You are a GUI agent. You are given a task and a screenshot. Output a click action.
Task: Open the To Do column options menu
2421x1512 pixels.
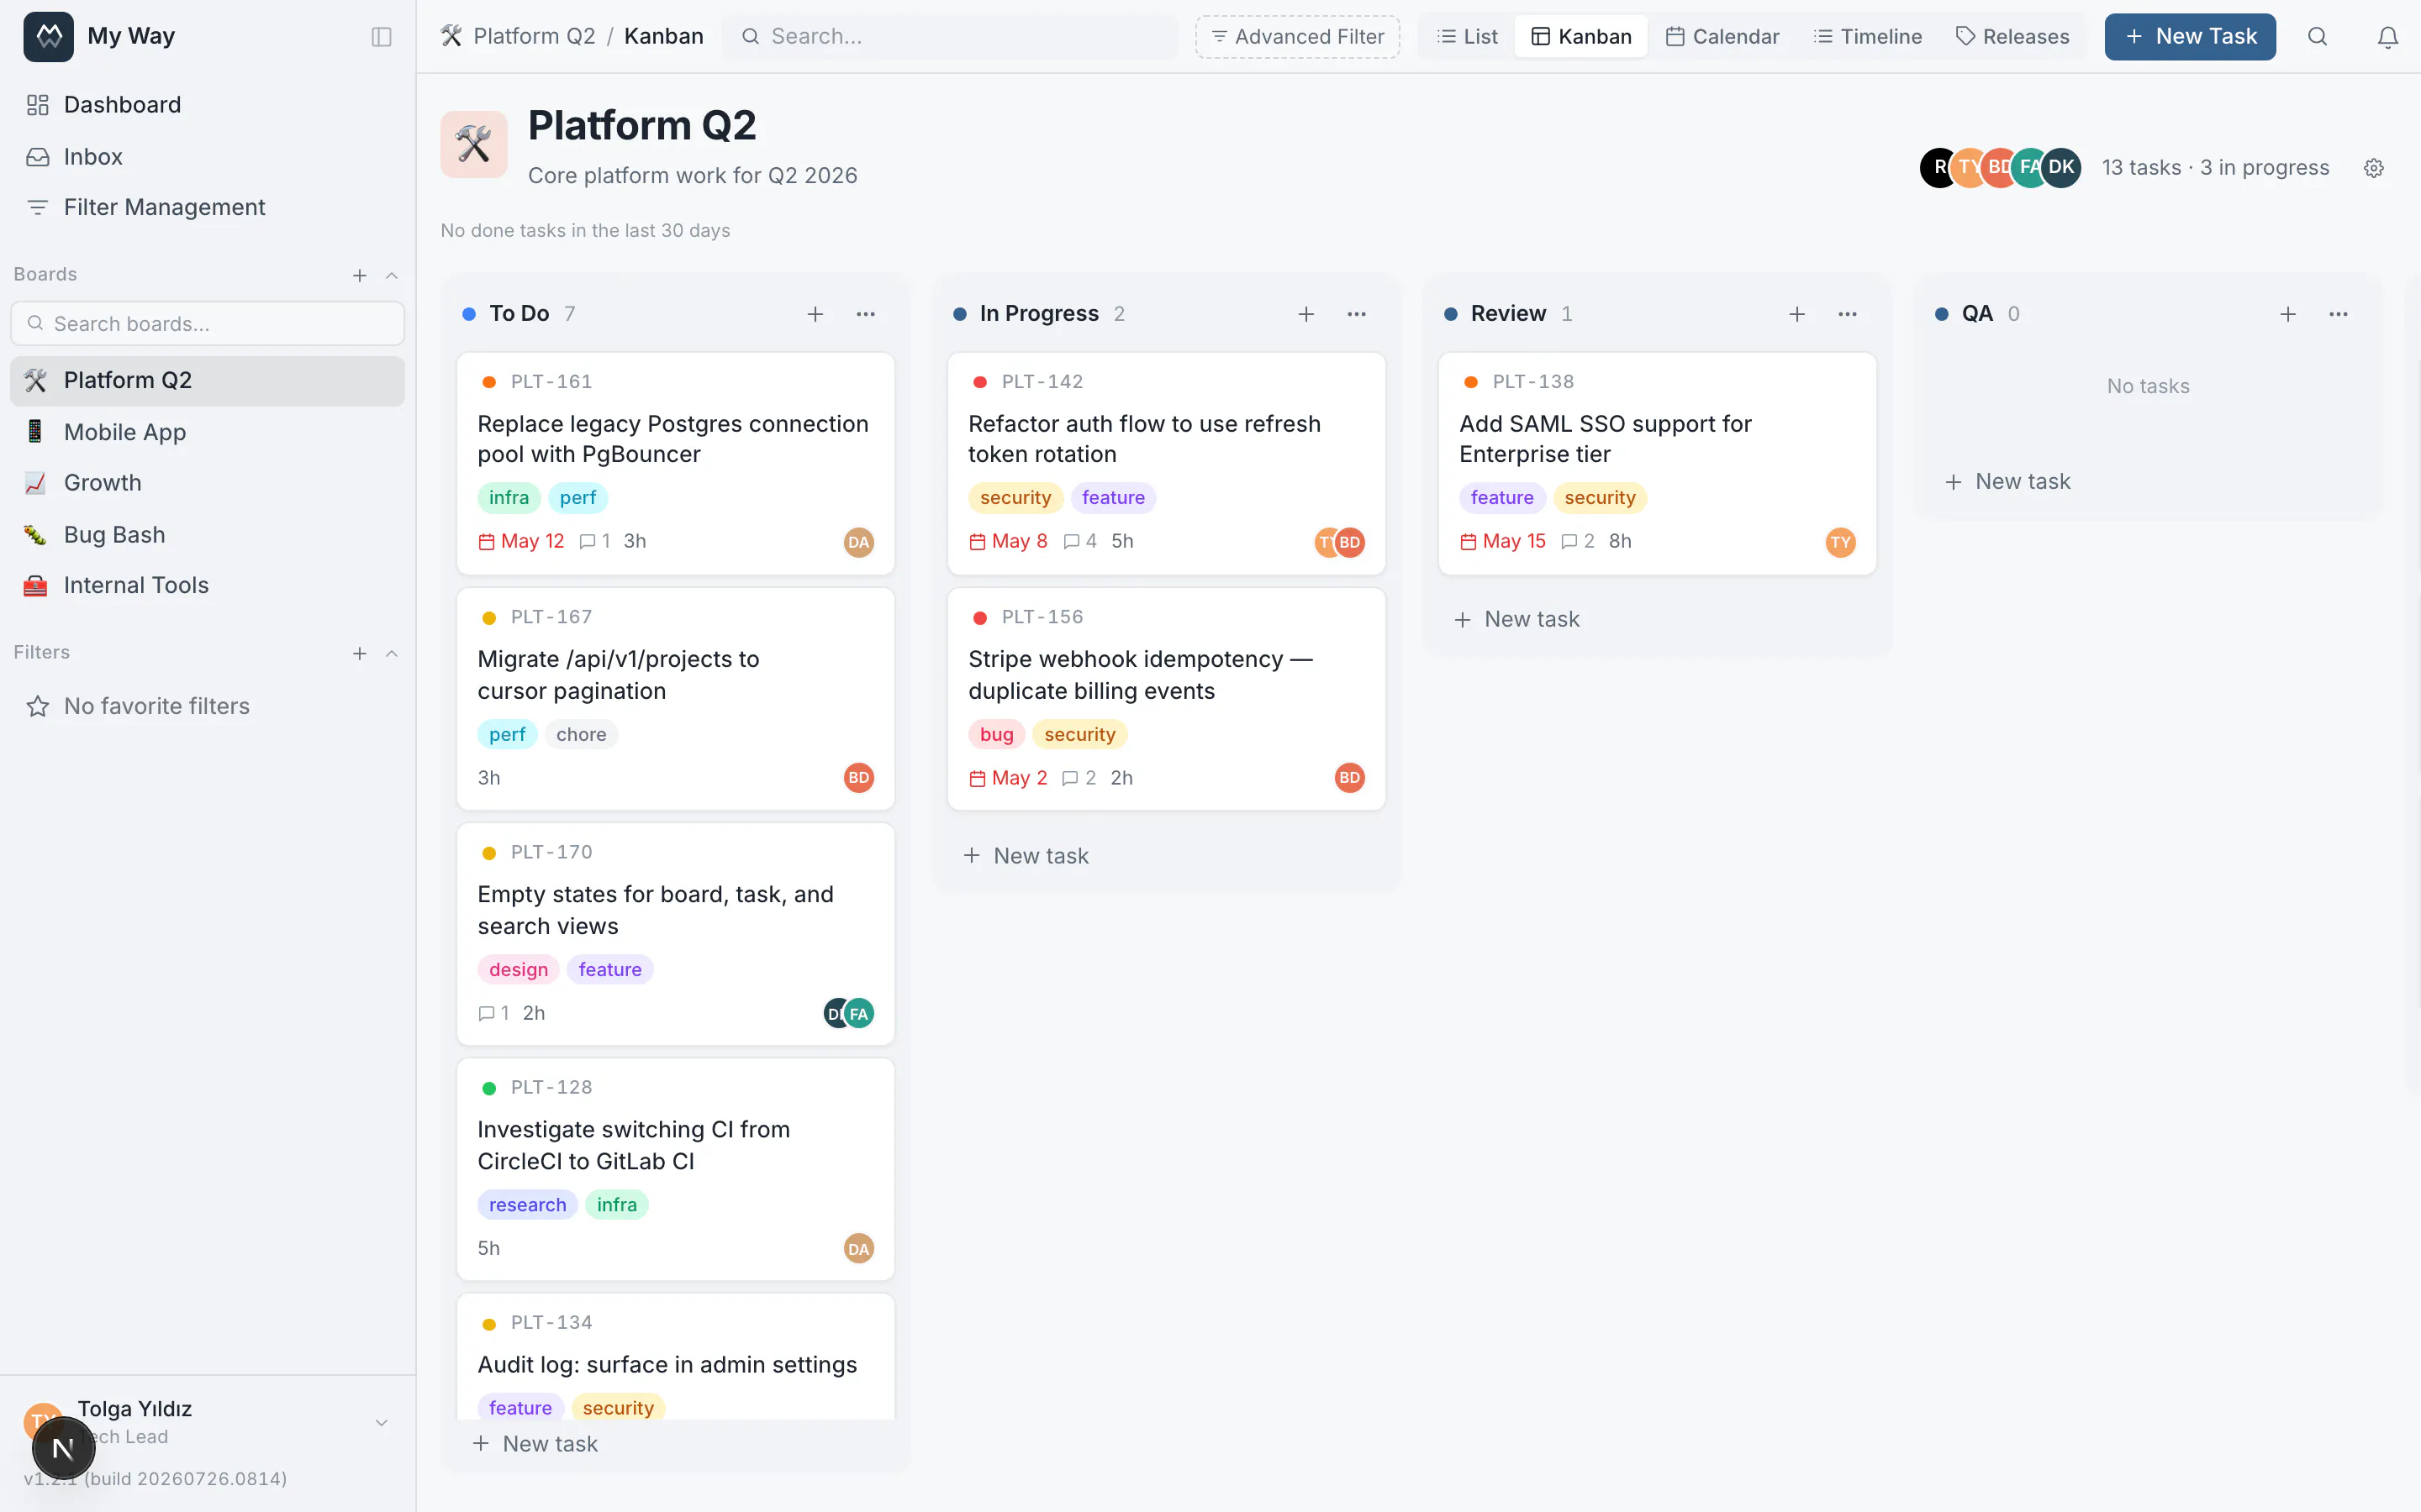(865, 314)
